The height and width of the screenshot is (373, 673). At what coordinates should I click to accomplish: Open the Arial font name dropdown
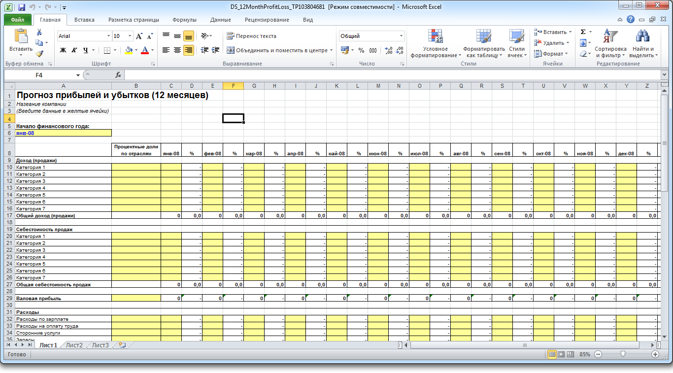[x=108, y=36]
